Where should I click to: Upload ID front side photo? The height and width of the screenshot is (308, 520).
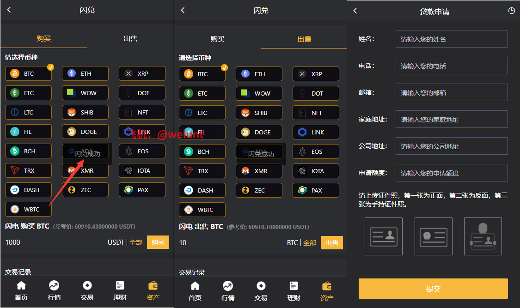(x=384, y=236)
